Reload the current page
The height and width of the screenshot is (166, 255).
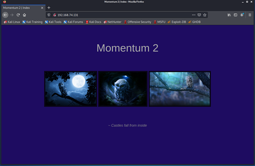click(x=18, y=15)
